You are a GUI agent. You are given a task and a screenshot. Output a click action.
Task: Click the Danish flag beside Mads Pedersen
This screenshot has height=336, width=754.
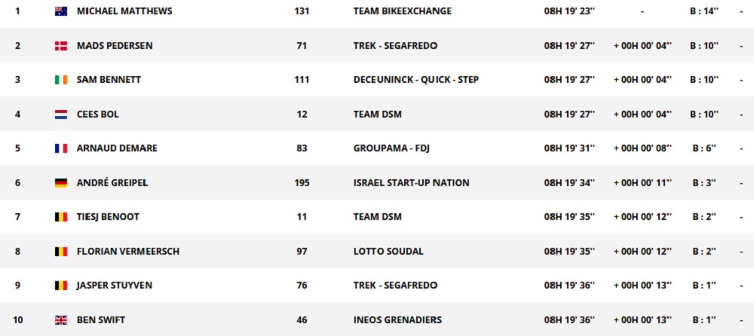[61, 46]
